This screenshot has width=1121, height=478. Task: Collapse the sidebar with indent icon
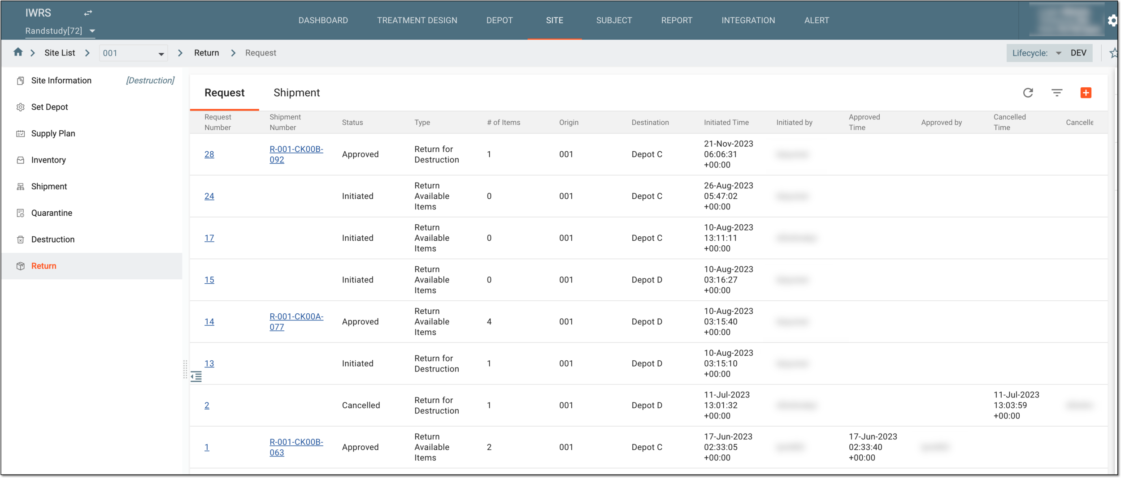click(196, 376)
